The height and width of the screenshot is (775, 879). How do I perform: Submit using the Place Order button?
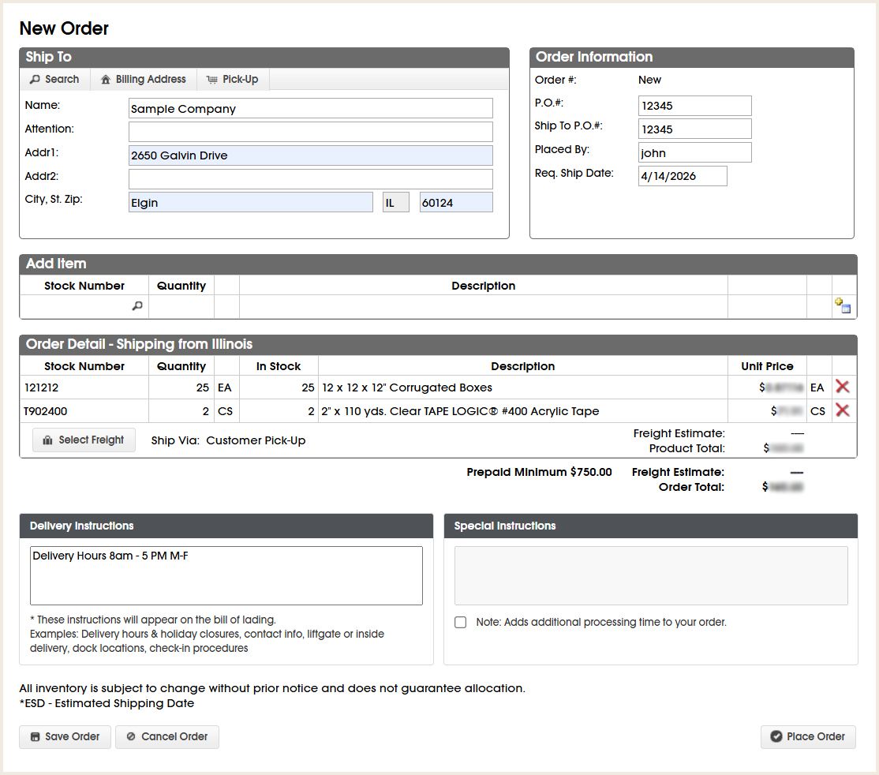(x=808, y=737)
